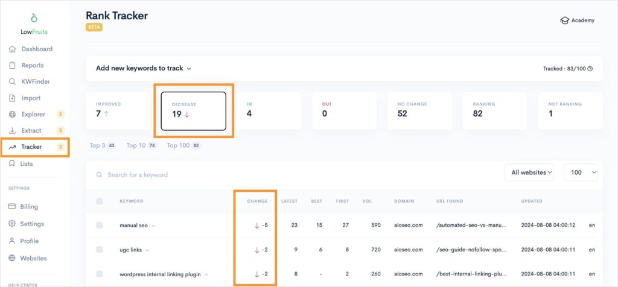Click red down arrow in Decrease card

click(187, 115)
